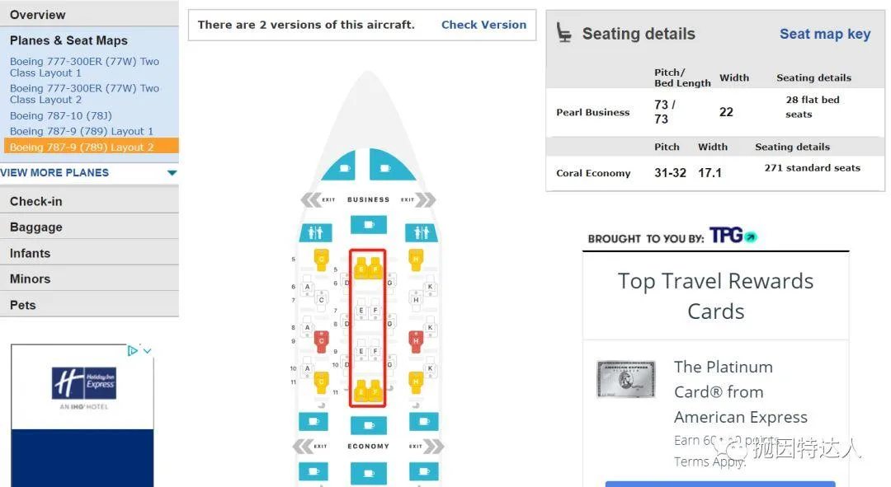Open the Baggage section
Viewport: 891px width, 487px height.
click(36, 227)
